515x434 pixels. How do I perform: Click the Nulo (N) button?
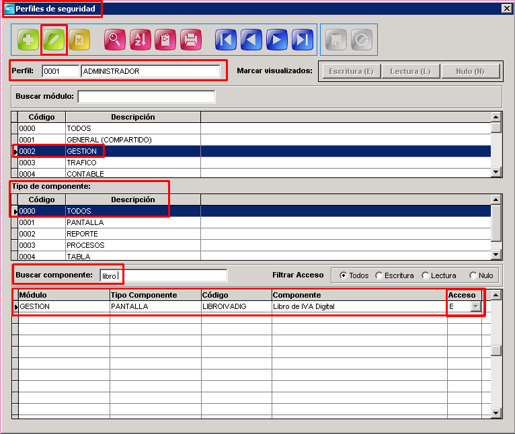pos(471,71)
